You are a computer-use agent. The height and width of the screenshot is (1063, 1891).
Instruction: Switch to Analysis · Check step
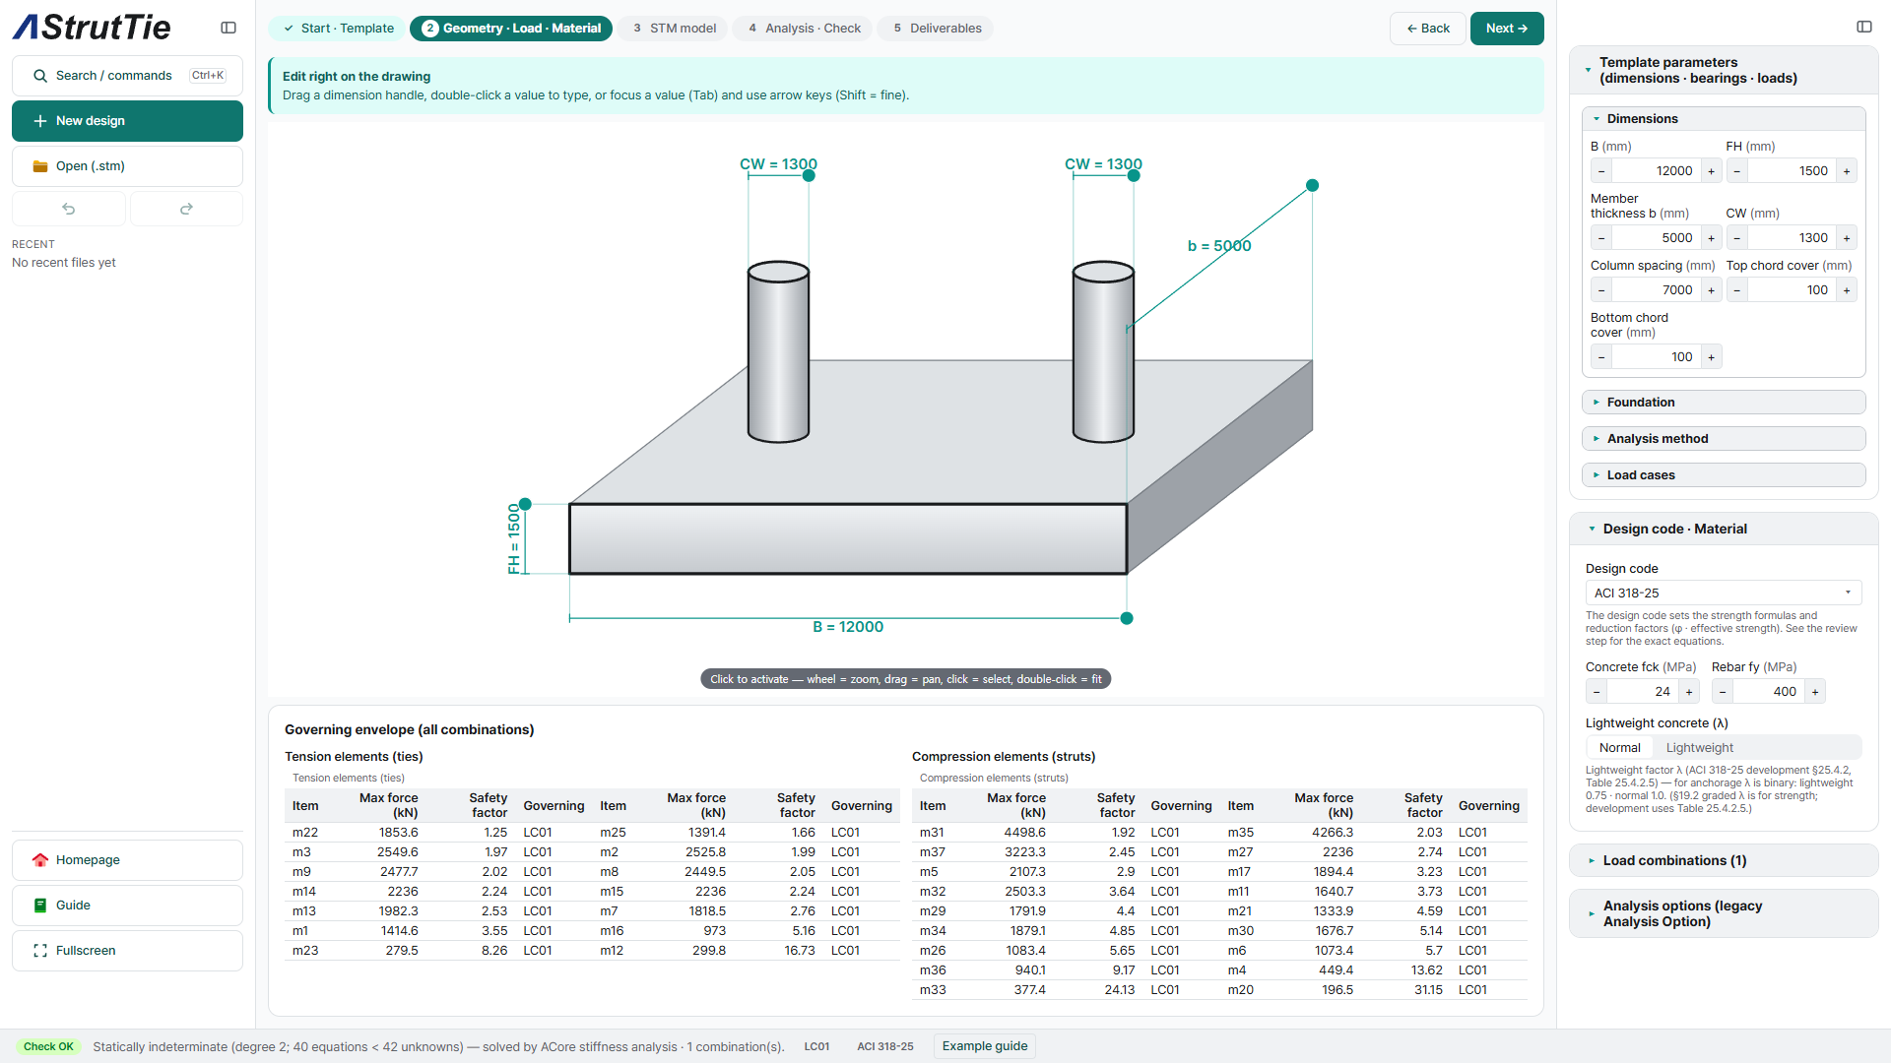coord(804,29)
